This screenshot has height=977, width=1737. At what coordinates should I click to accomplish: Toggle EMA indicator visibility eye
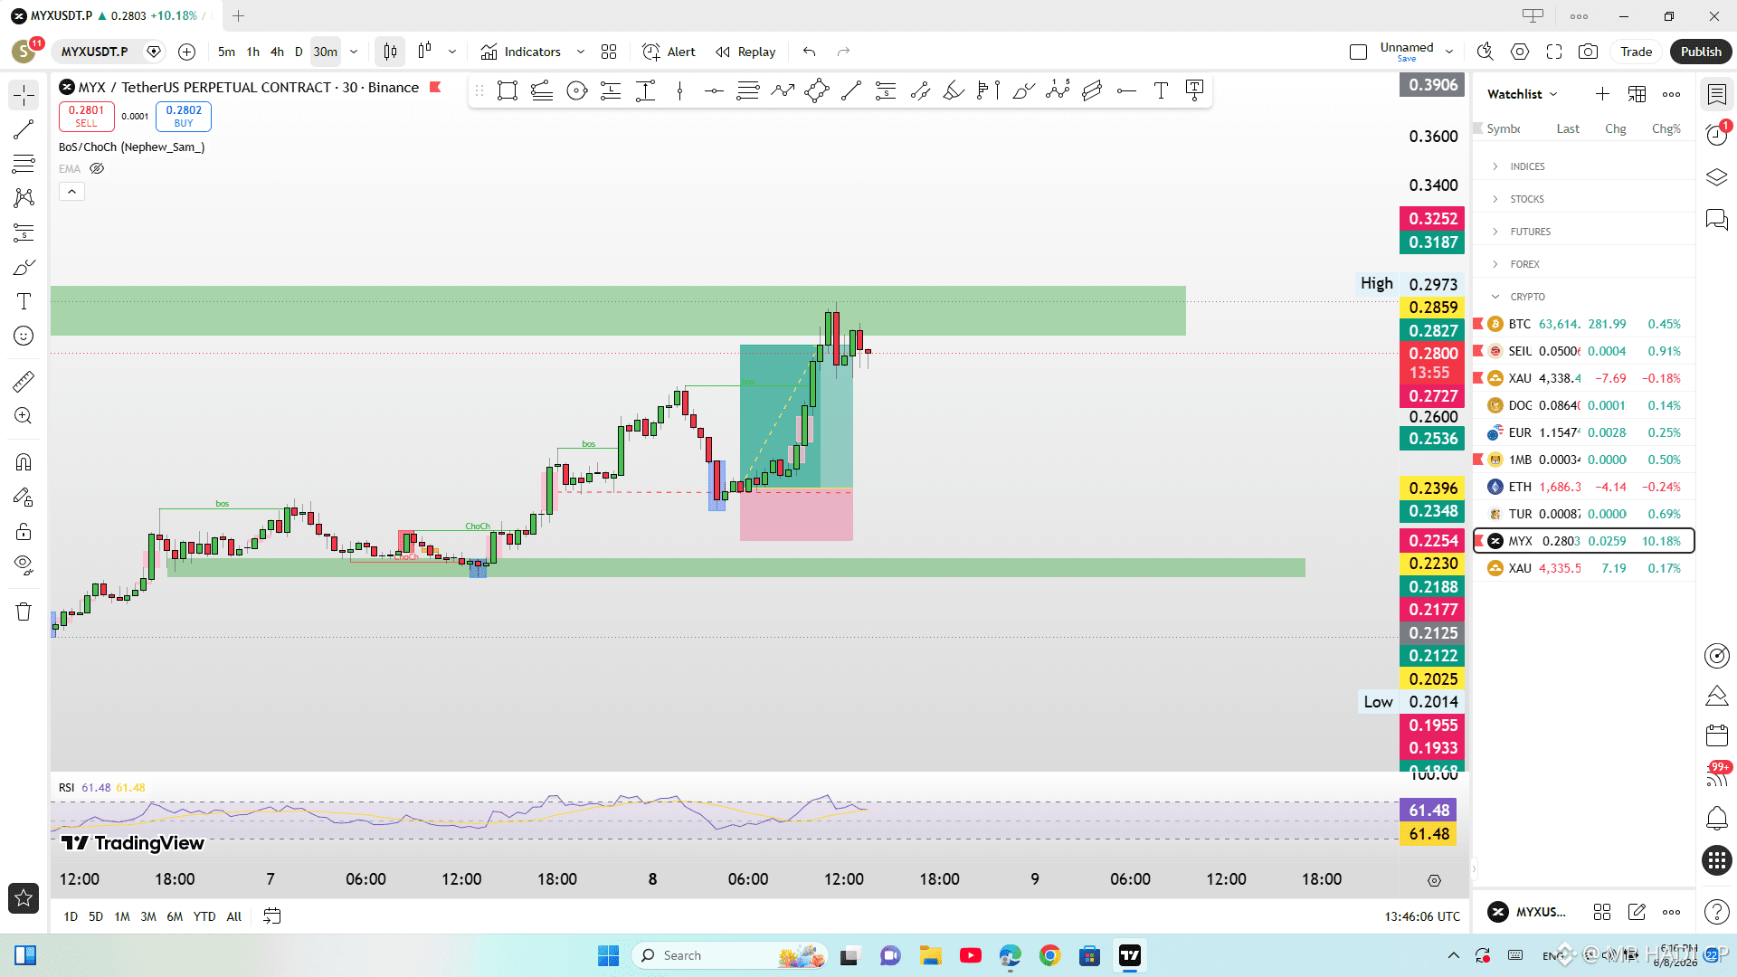coord(97,168)
